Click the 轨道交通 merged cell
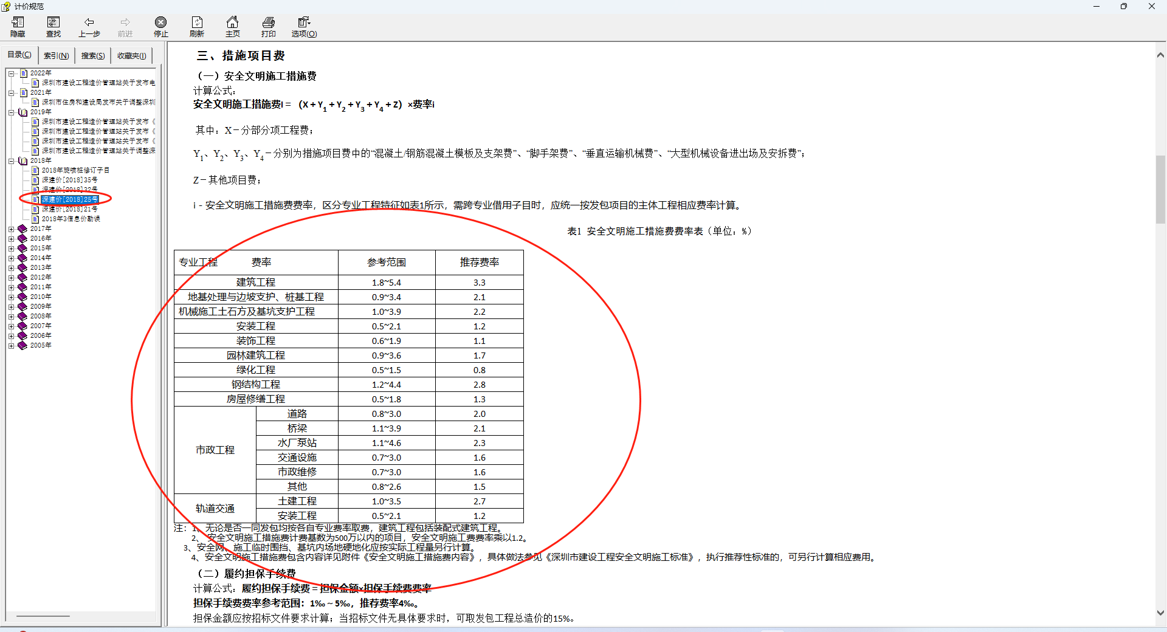Image resolution: width=1167 pixels, height=632 pixels. (x=215, y=509)
